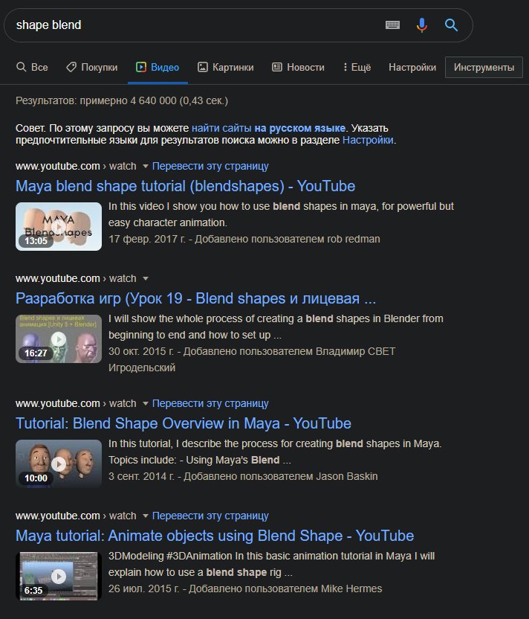
Task: Click snippet 'Topics include: - Using Maya's Blend'
Action: pos(194,461)
